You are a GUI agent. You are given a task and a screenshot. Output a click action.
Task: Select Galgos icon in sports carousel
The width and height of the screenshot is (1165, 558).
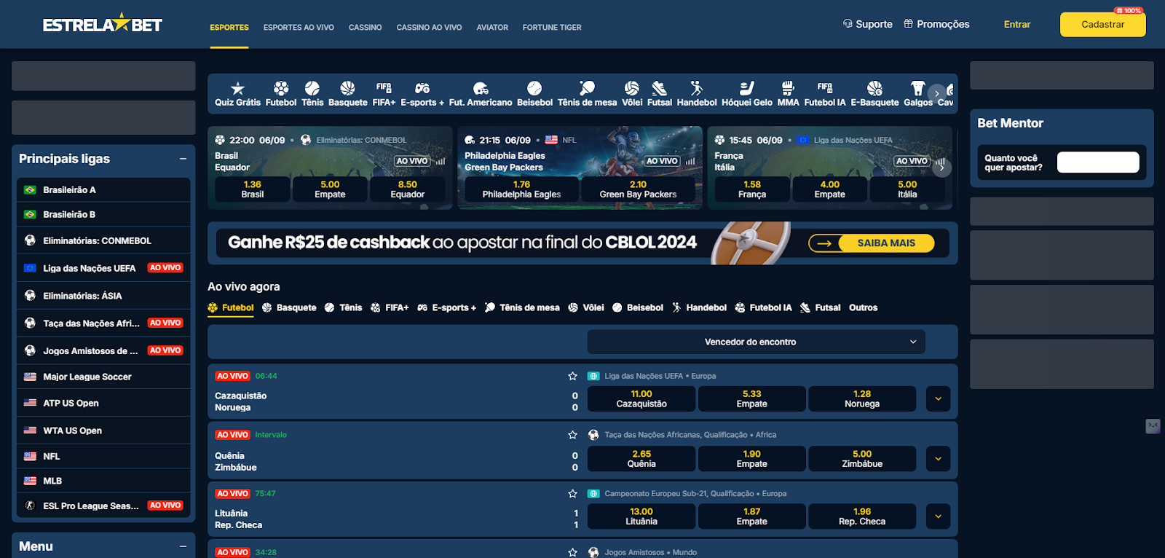click(x=918, y=88)
